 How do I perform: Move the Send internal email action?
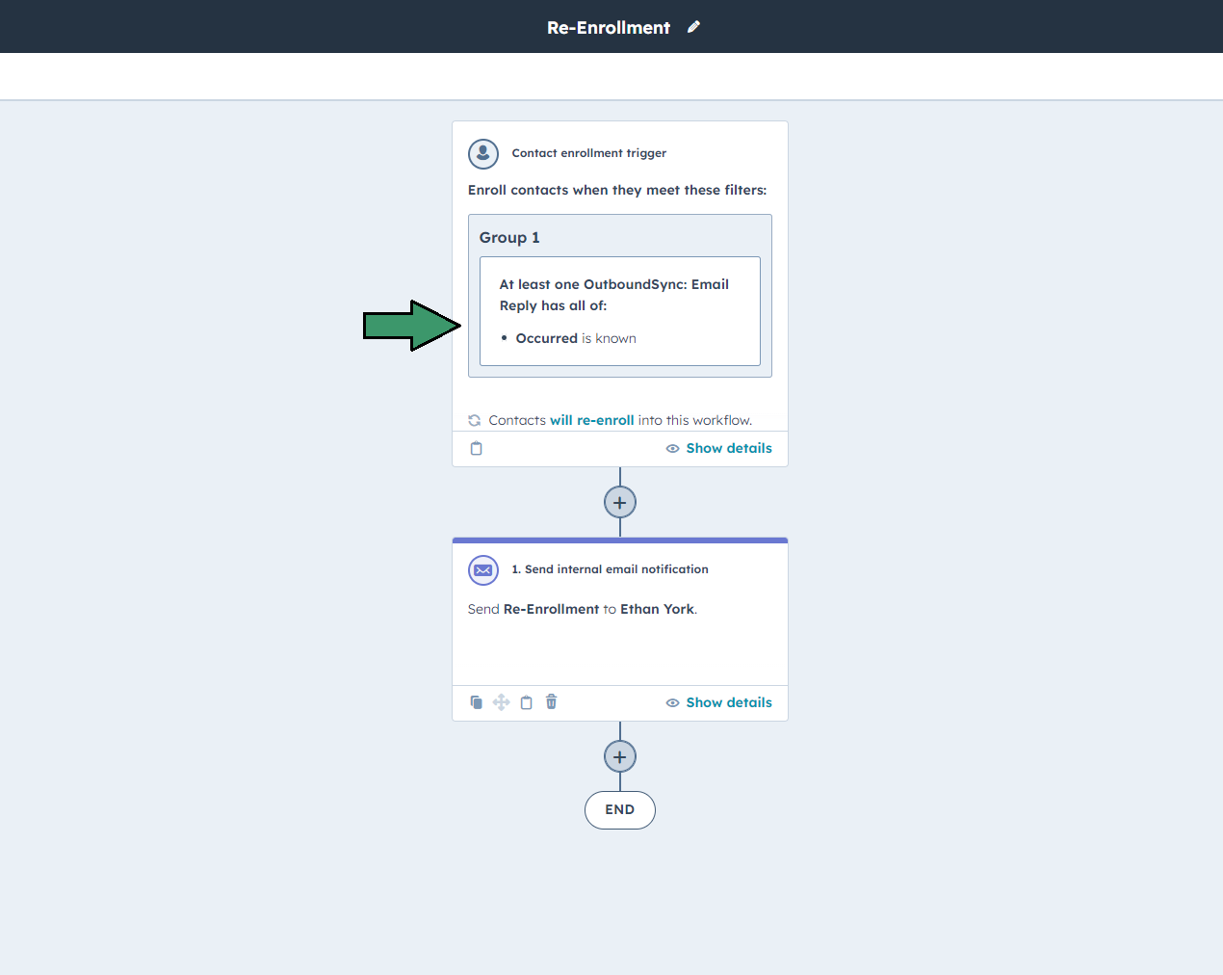501,702
